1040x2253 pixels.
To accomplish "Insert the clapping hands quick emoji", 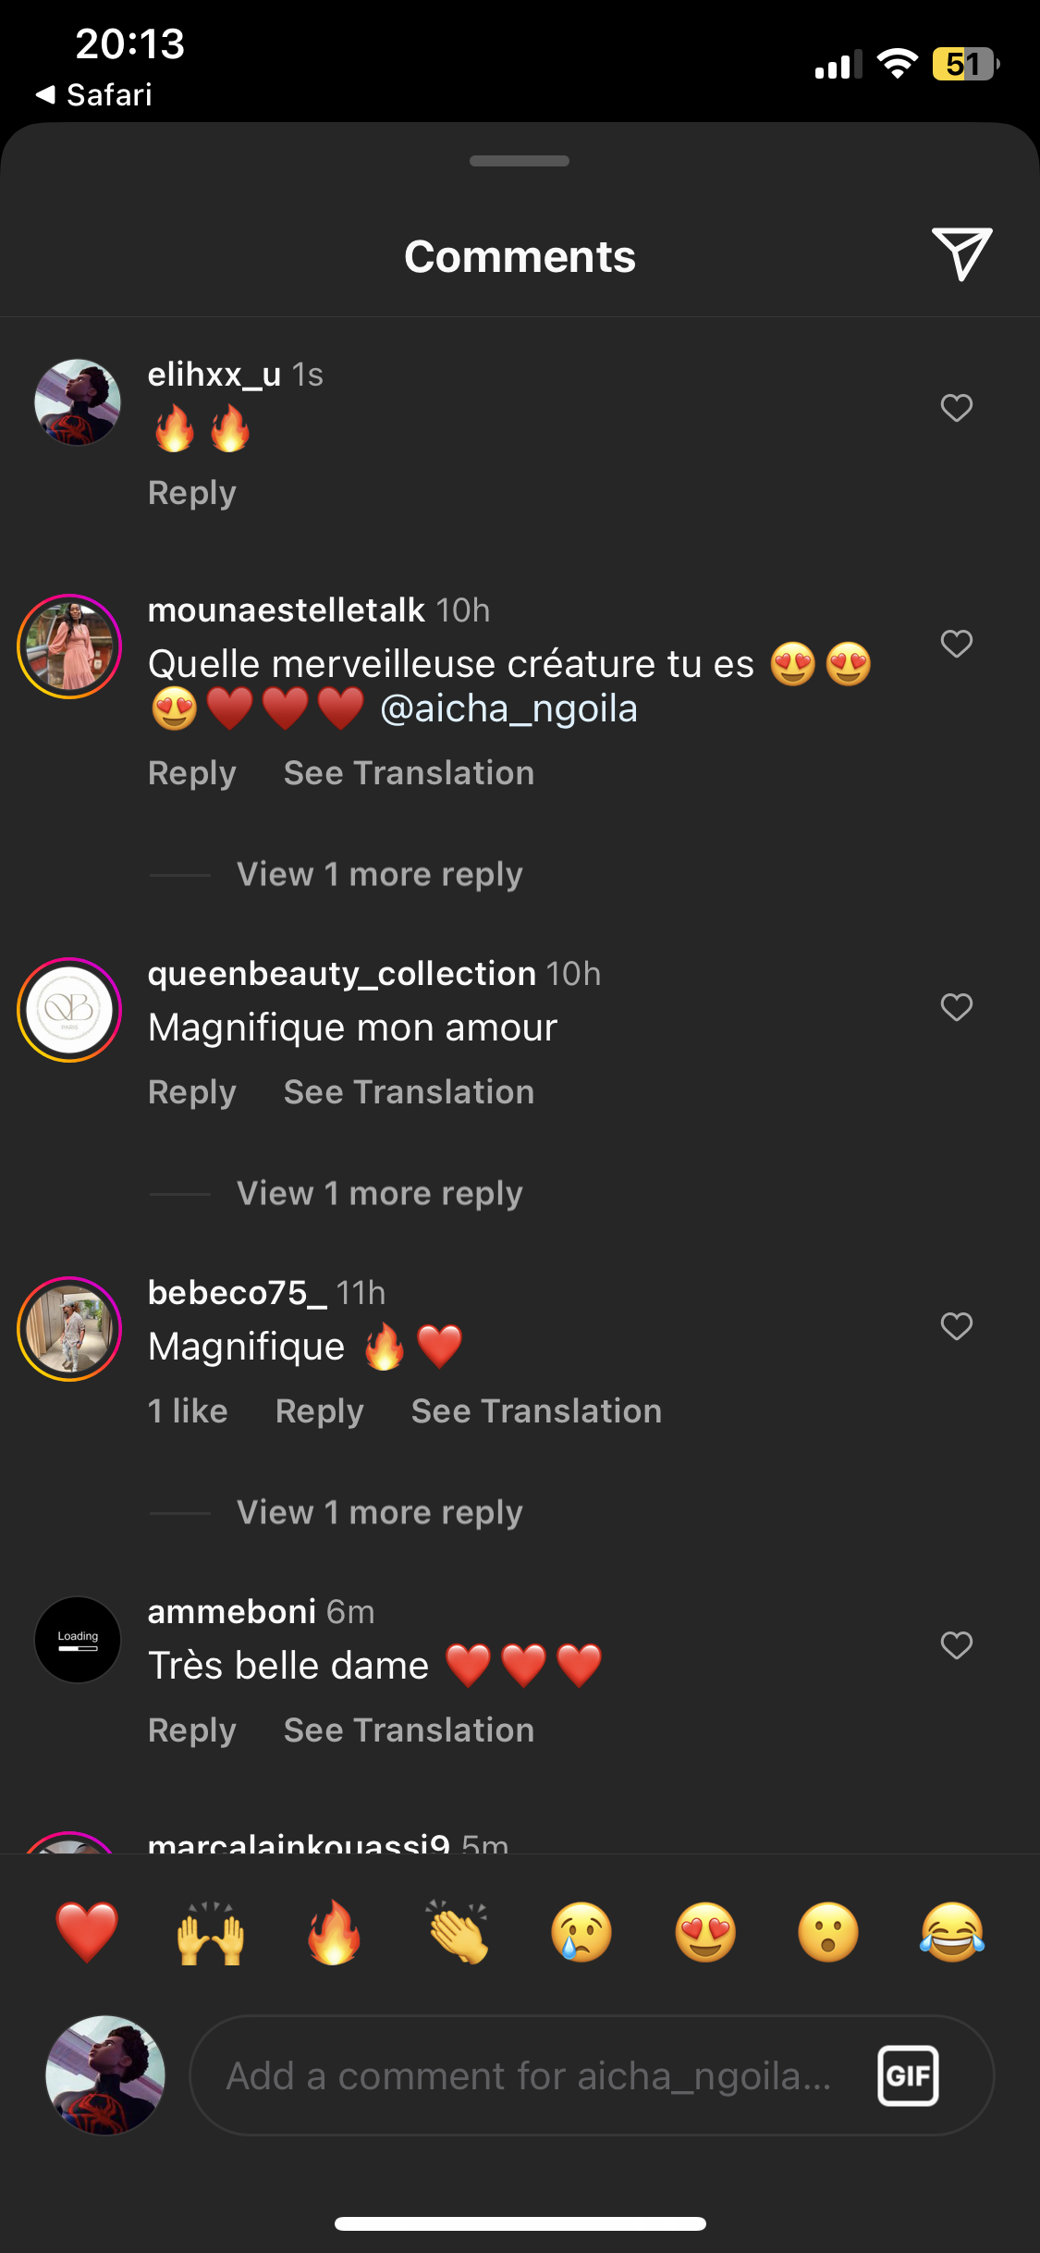I will click(x=458, y=1932).
